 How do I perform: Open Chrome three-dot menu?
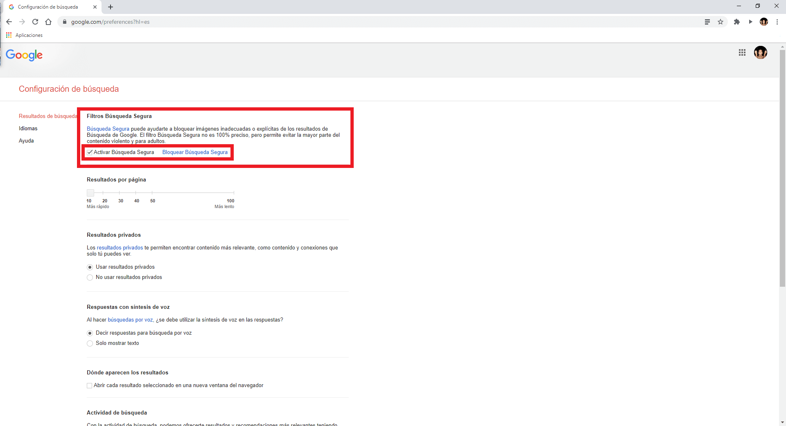(x=777, y=22)
